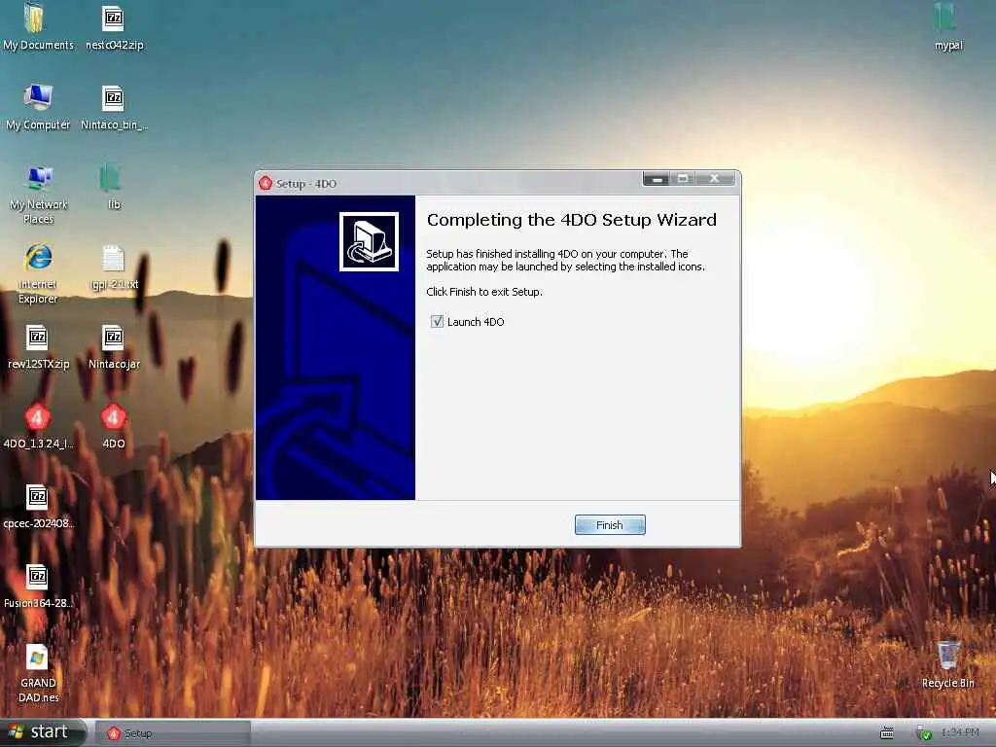The height and width of the screenshot is (747, 996).
Task: Select the Nintaco_bin archive icon
Action: click(114, 107)
